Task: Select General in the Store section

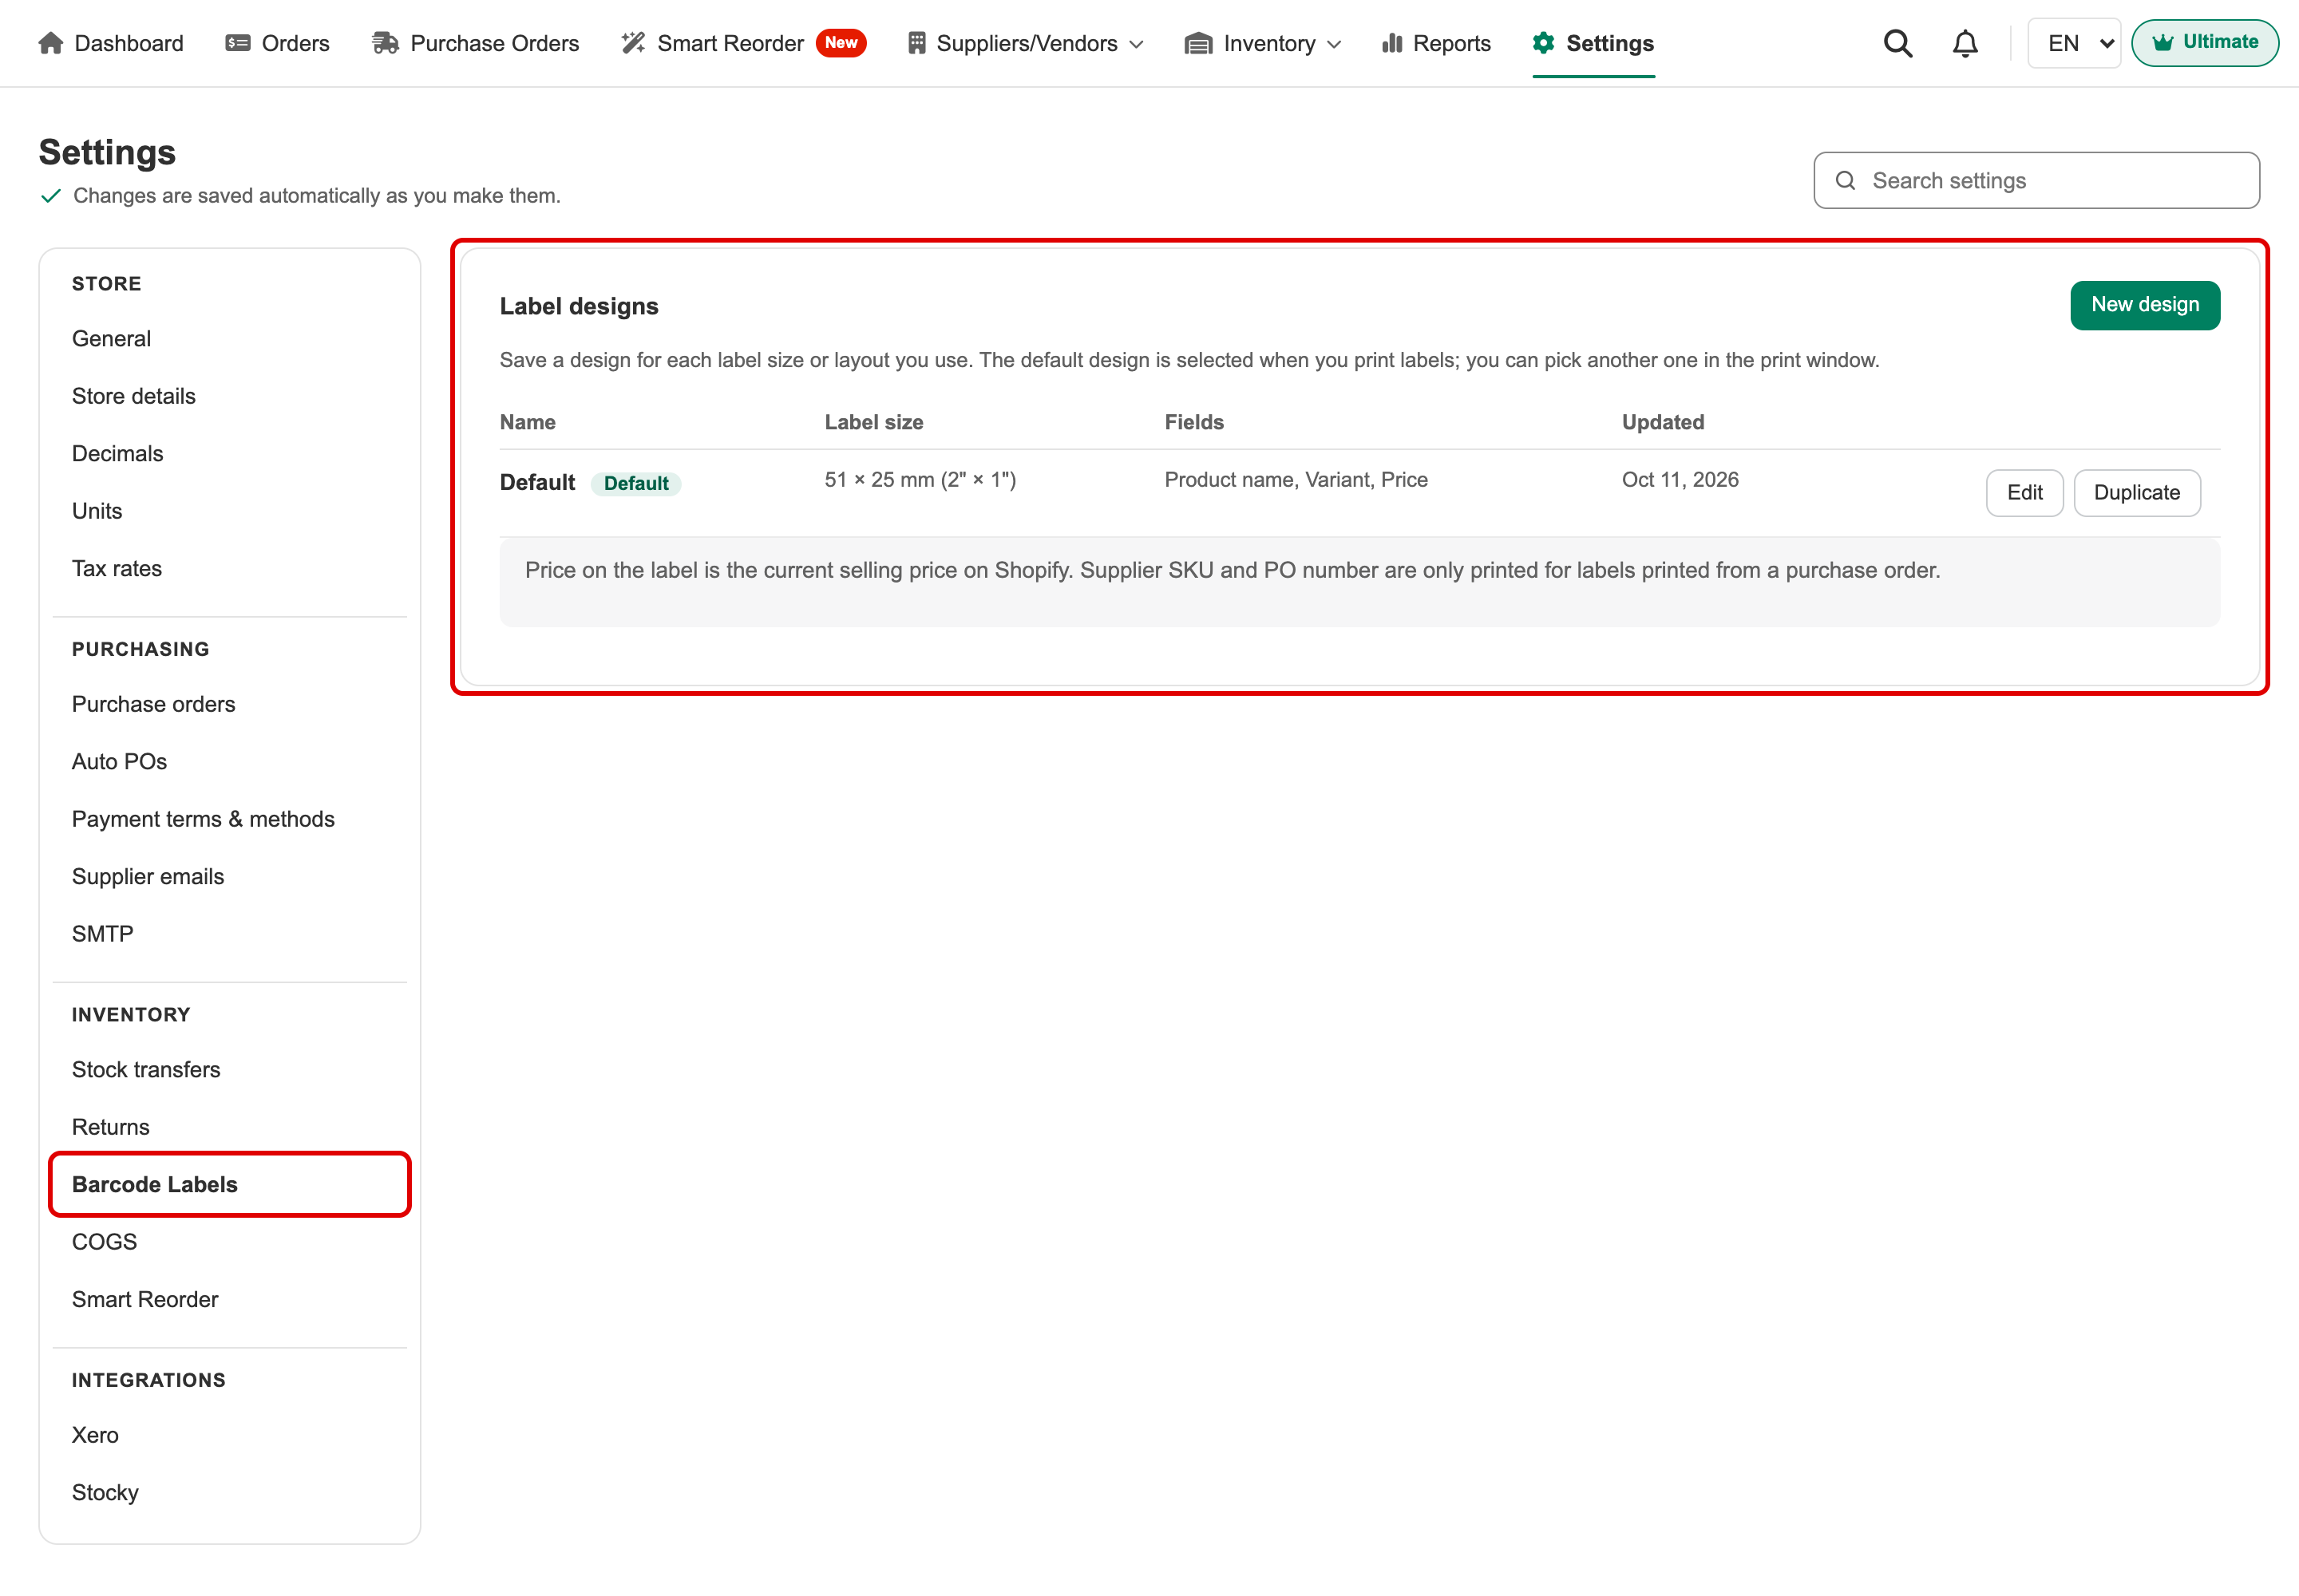Action: [x=111, y=338]
